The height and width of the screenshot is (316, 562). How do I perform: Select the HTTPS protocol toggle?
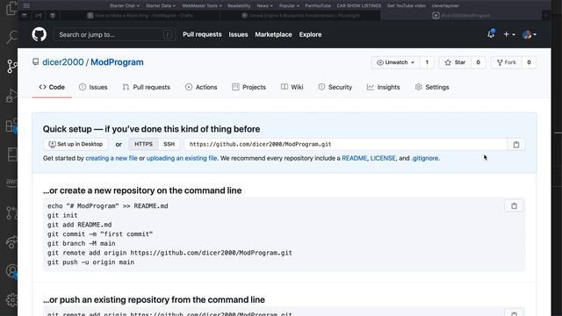[x=143, y=144]
